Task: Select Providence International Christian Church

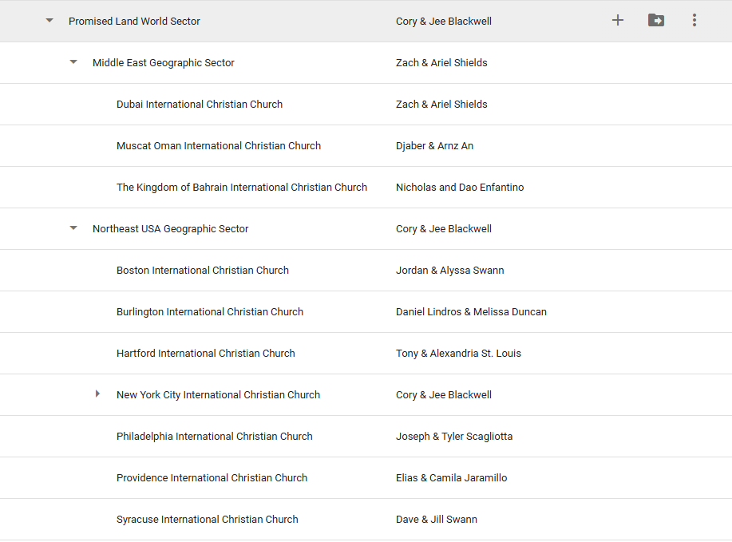Action: pos(212,478)
